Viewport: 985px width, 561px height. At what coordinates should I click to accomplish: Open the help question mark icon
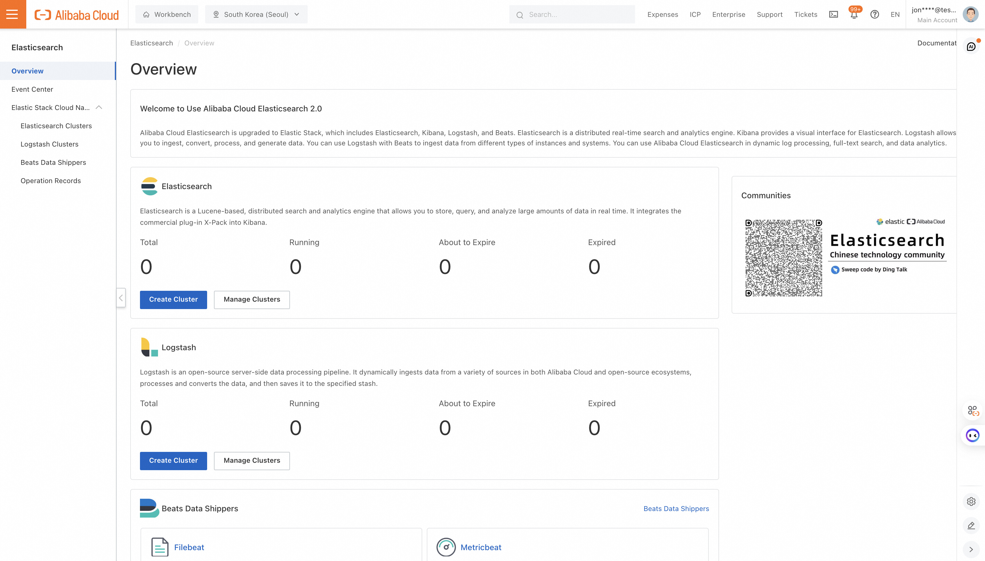point(875,15)
